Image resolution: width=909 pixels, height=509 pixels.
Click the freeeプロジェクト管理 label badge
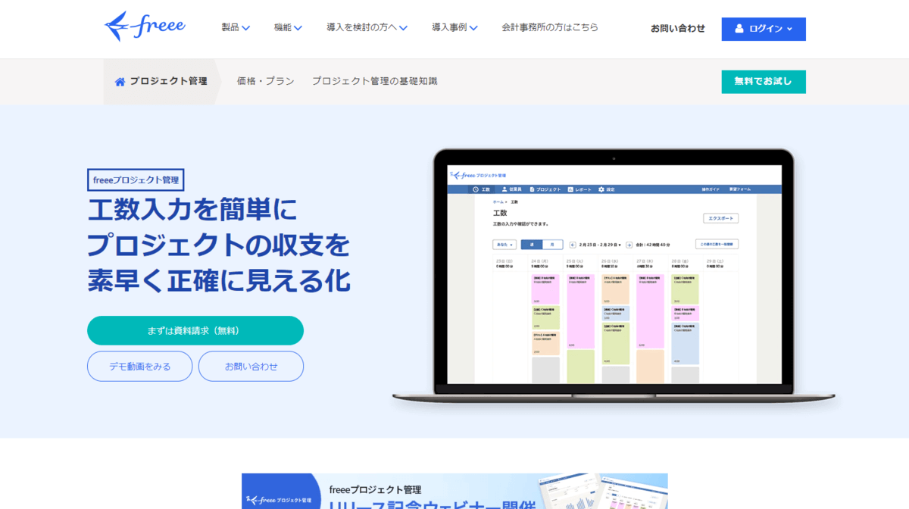click(x=136, y=180)
